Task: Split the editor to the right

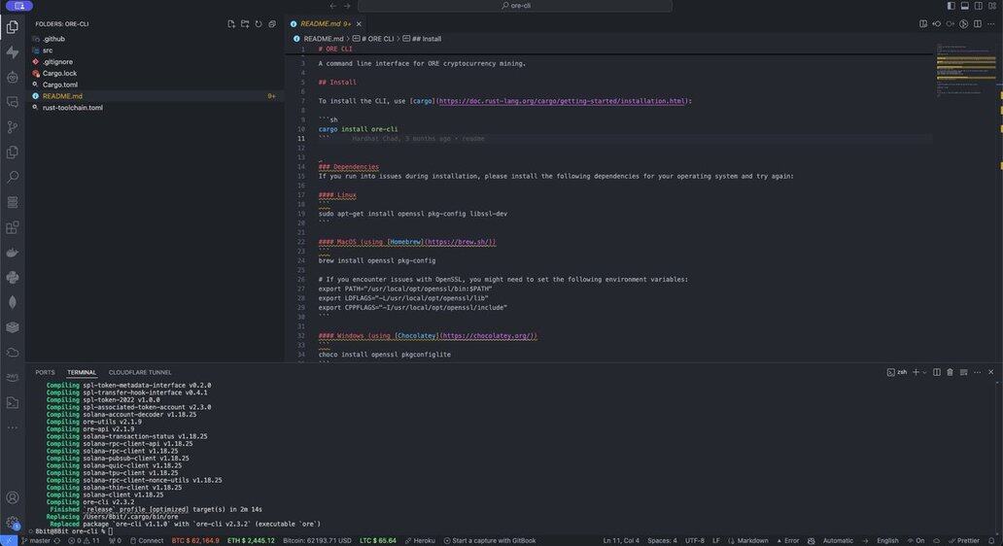Action: [x=978, y=23]
